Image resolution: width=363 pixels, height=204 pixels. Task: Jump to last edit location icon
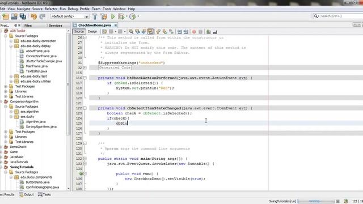pyautogui.click(x=104, y=32)
